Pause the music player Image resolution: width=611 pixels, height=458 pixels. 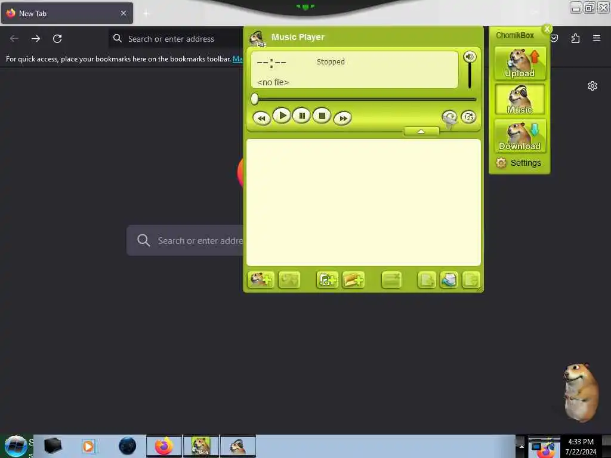coord(301,115)
